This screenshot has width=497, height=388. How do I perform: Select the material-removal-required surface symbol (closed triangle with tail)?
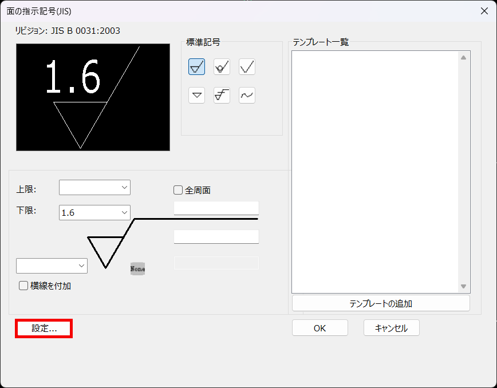point(196,67)
